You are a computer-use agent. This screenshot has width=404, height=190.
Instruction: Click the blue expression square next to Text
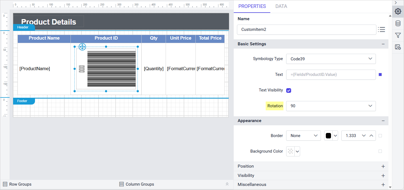[380, 75]
